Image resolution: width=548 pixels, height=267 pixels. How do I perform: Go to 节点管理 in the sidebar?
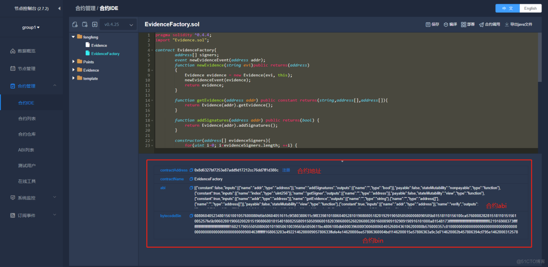[26, 68]
